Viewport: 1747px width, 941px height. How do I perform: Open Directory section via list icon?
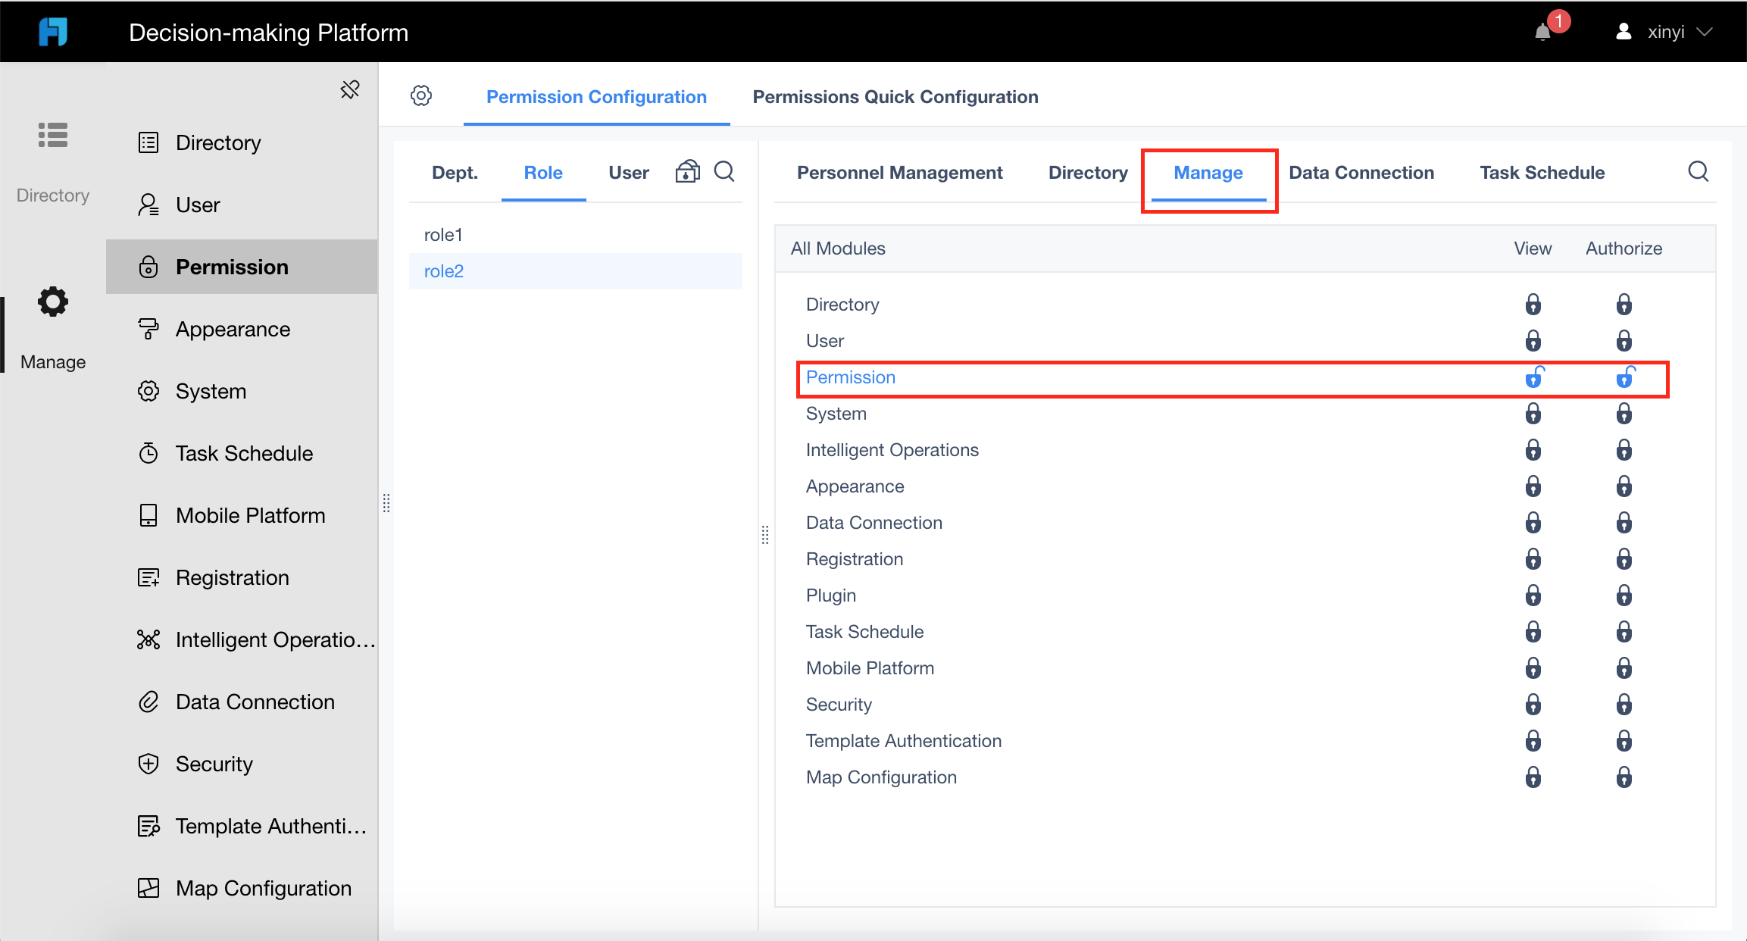tap(53, 135)
